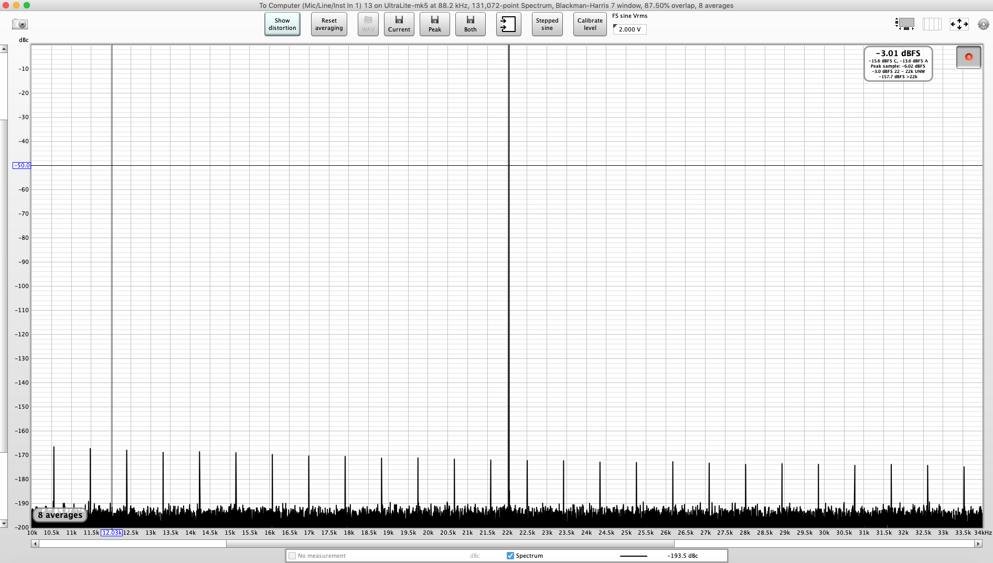Open the graph limits arrows icon

coord(959,24)
